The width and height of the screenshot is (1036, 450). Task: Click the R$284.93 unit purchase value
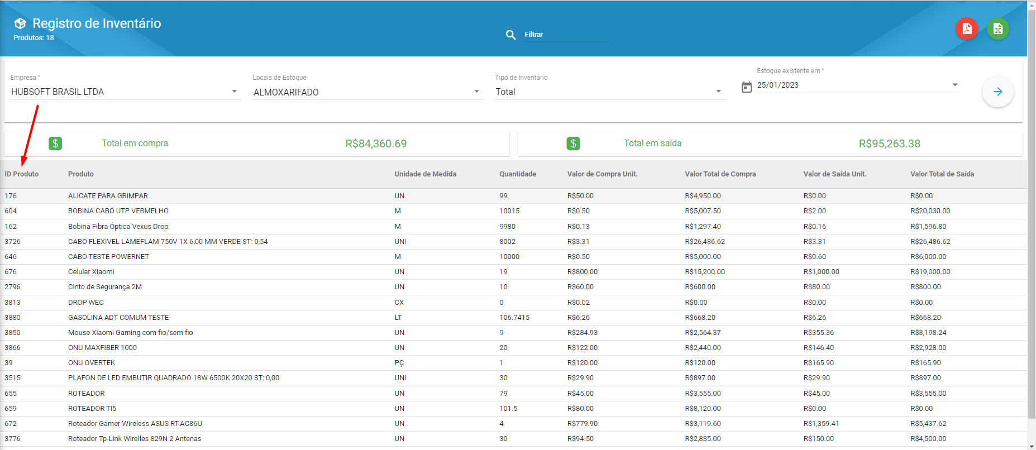point(583,333)
